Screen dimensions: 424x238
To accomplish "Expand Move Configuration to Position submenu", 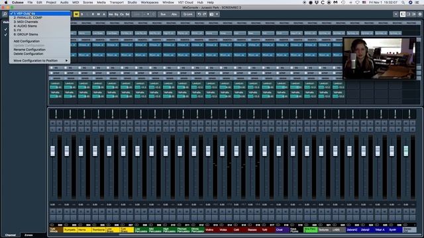I will (x=40, y=61).
